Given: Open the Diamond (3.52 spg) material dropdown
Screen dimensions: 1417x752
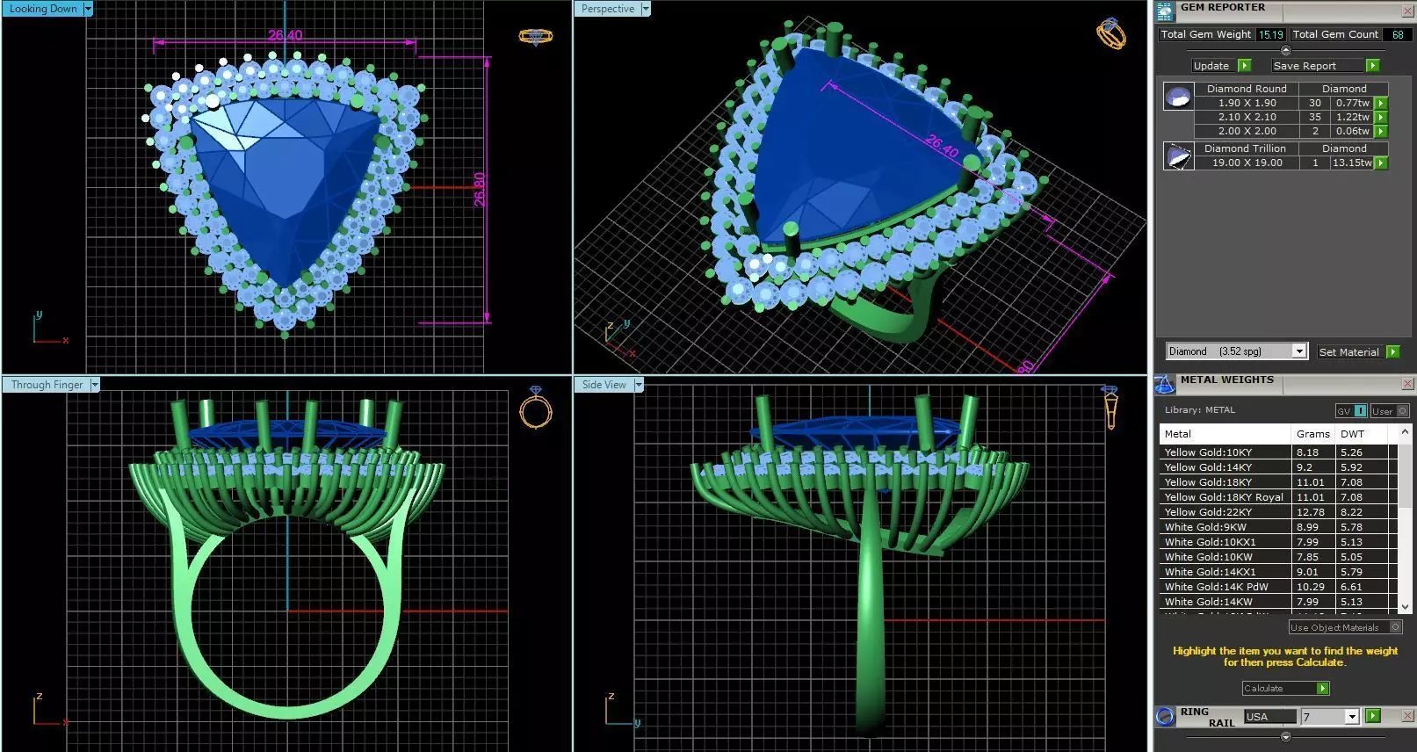Looking at the screenshot, I should [1299, 351].
